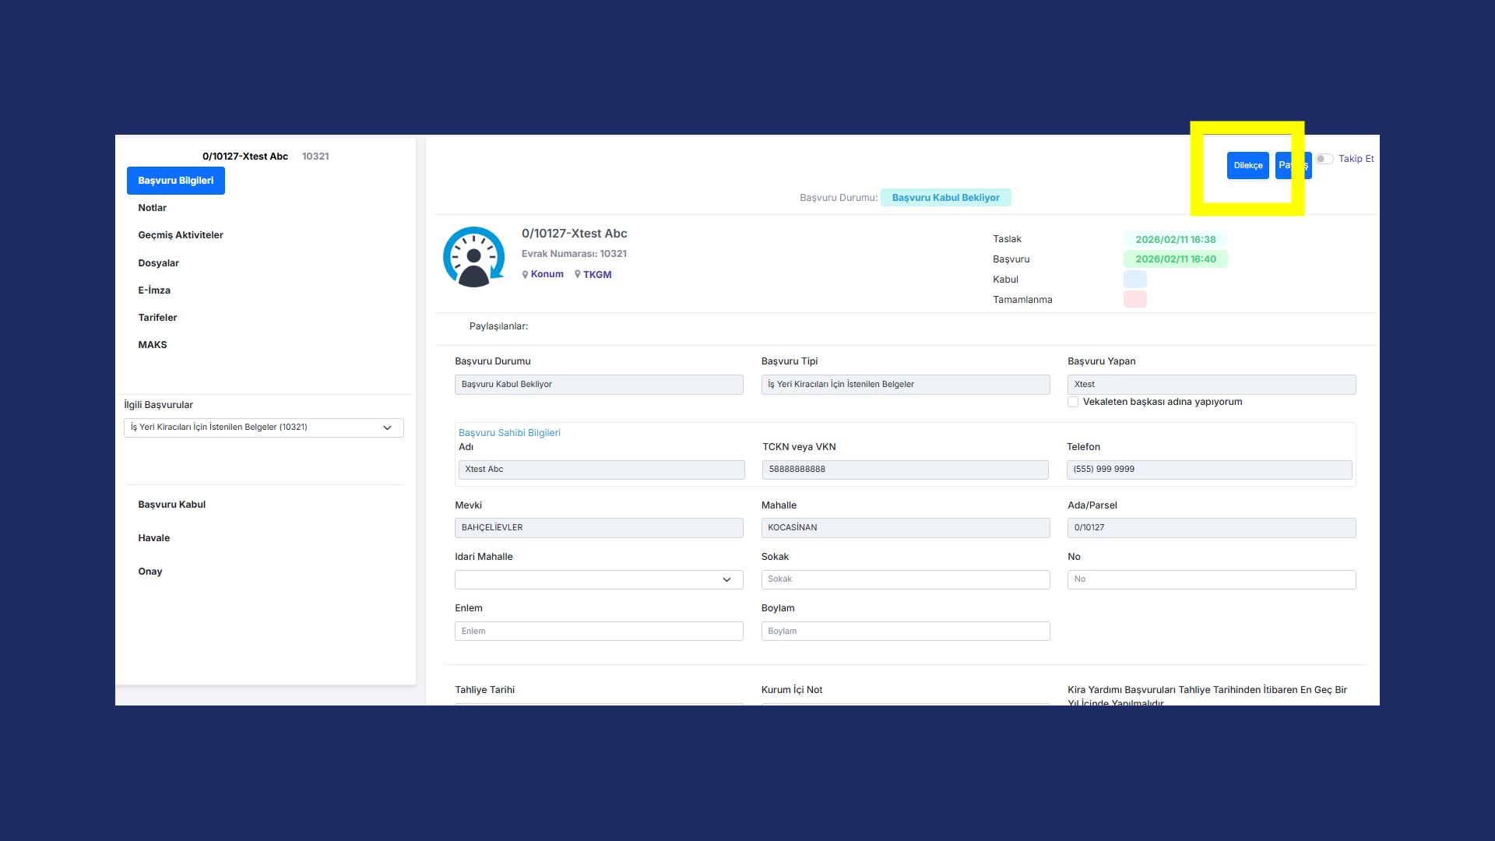The width and height of the screenshot is (1495, 841).
Task: Click the empty blue Kabul badge
Action: [1134, 280]
